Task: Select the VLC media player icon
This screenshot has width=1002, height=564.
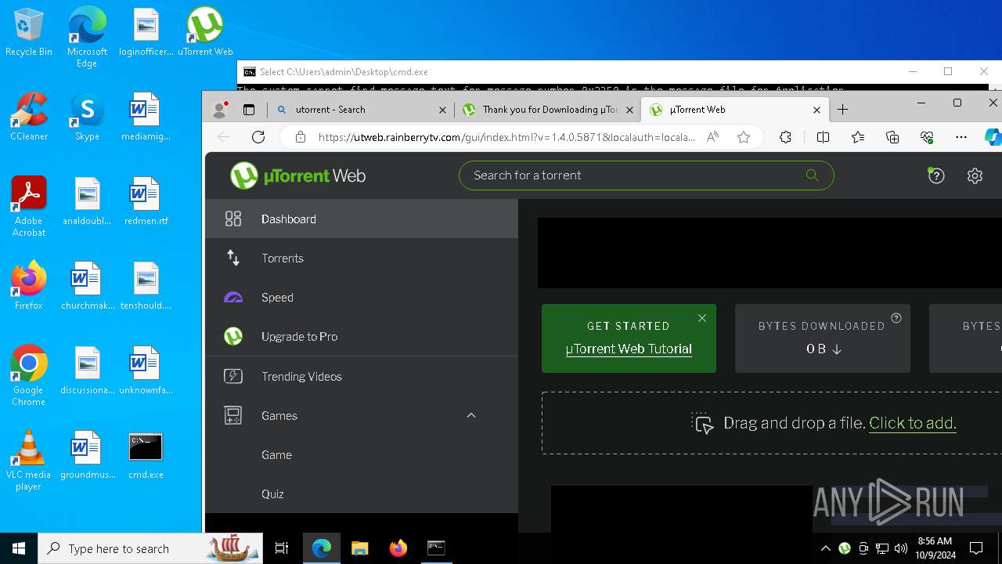Action: coord(29,461)
